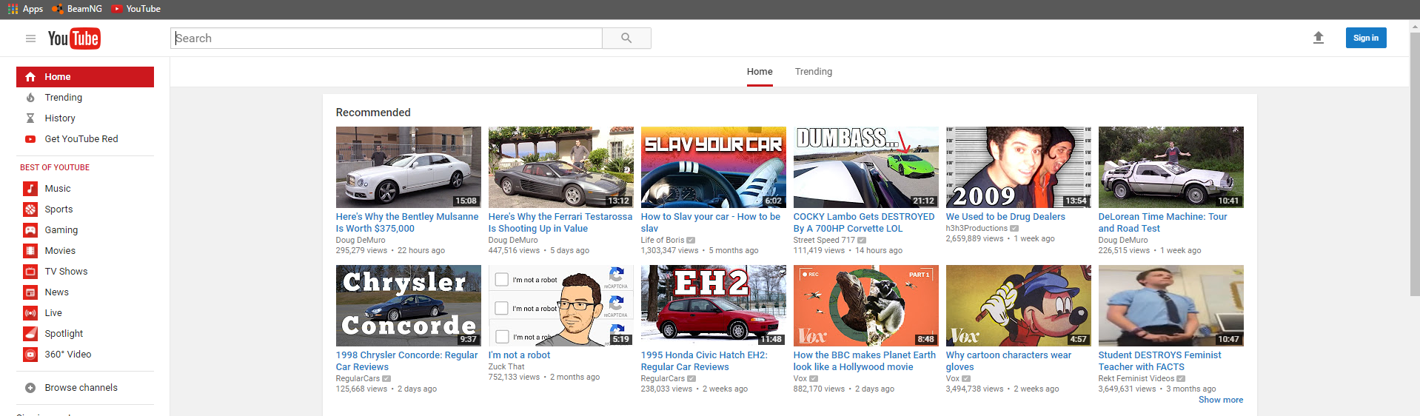Viewport: 1420px width, 416px height.
Task: Open Life of Boris channel link
Action: click(x=663, y=240)
